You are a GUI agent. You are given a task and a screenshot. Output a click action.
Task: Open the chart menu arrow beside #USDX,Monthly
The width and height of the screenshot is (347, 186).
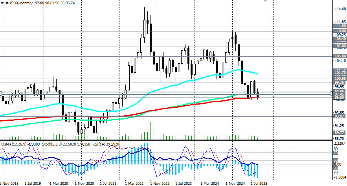point(2,3)
